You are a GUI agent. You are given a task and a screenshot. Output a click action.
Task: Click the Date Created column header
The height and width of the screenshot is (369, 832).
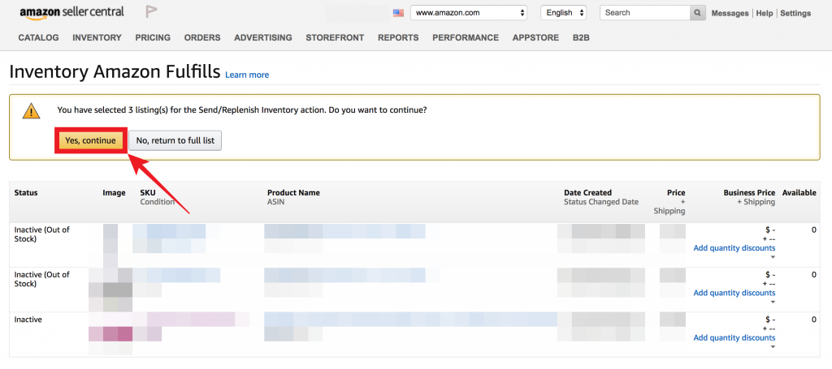pyautogui.click(x=588, y=193)
